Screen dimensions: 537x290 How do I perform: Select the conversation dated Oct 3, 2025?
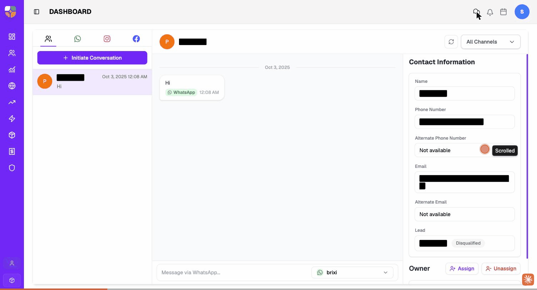[92, 82]
